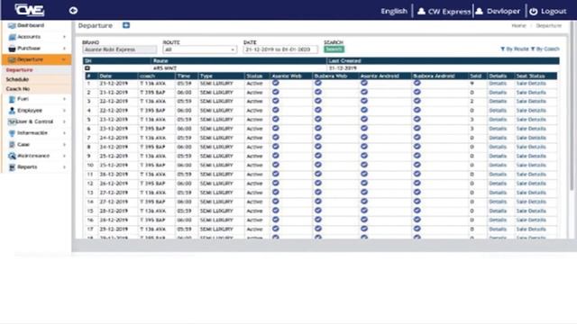The width and height of the screenshot is (577, 324).
Task: Click the Date column header
Action: click(x=105, y=76)
